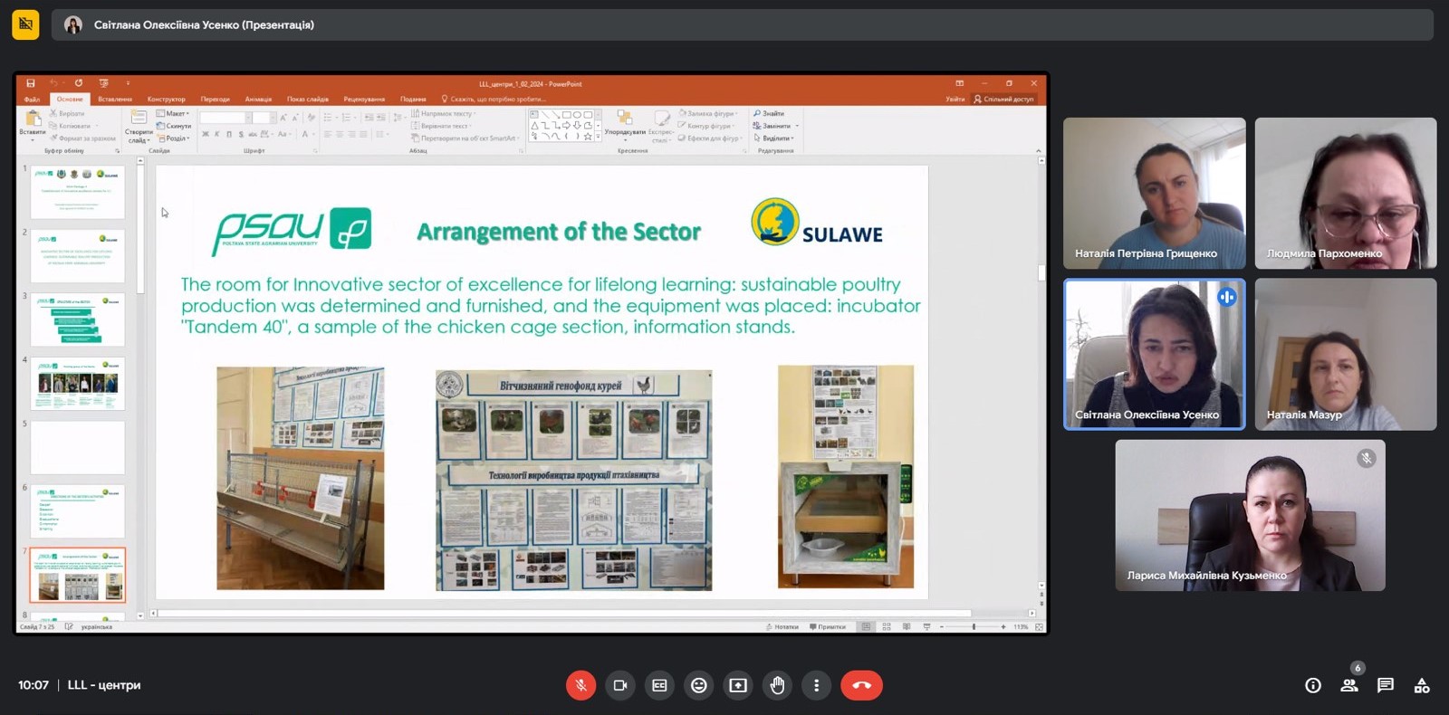The width and height of the screenshot is (1449, 715).
Task: Click the Знайти find button
Action: 769,114
